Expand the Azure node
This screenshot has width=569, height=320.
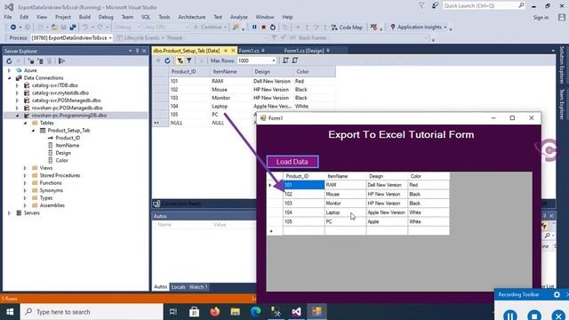(10, 70)
